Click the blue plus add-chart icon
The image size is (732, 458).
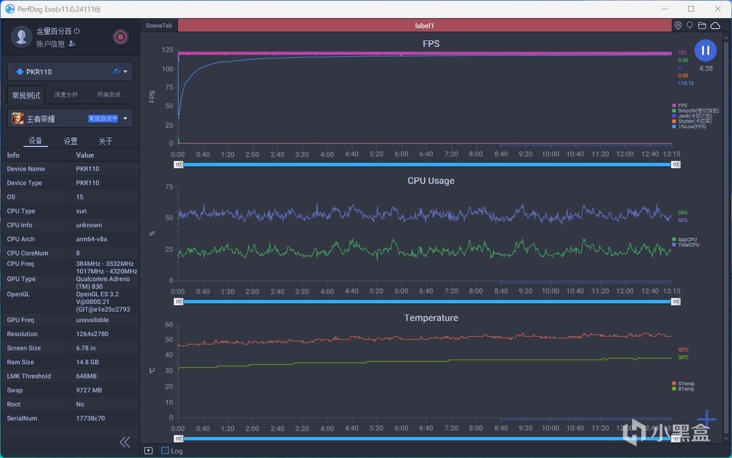707,418
